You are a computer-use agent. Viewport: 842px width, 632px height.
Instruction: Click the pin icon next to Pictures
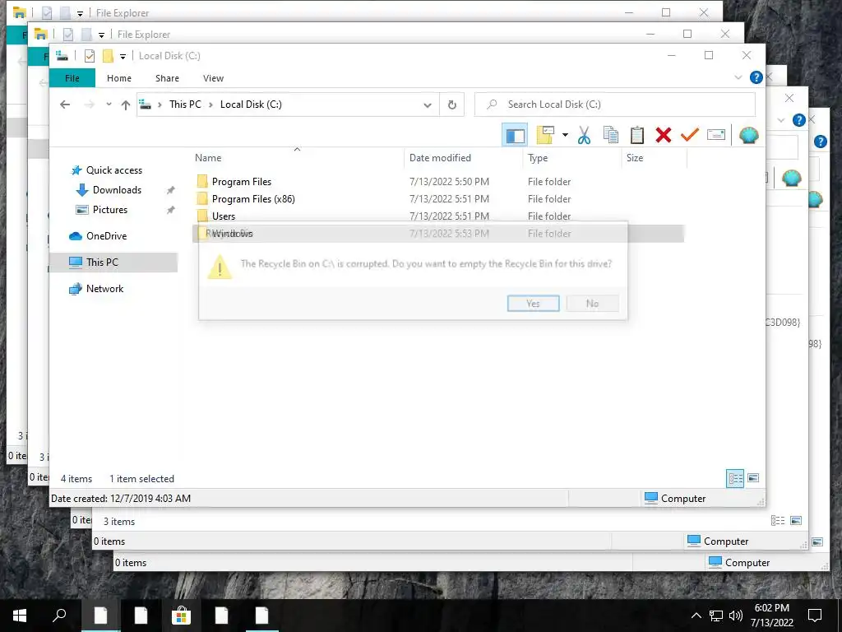(171, 210)
